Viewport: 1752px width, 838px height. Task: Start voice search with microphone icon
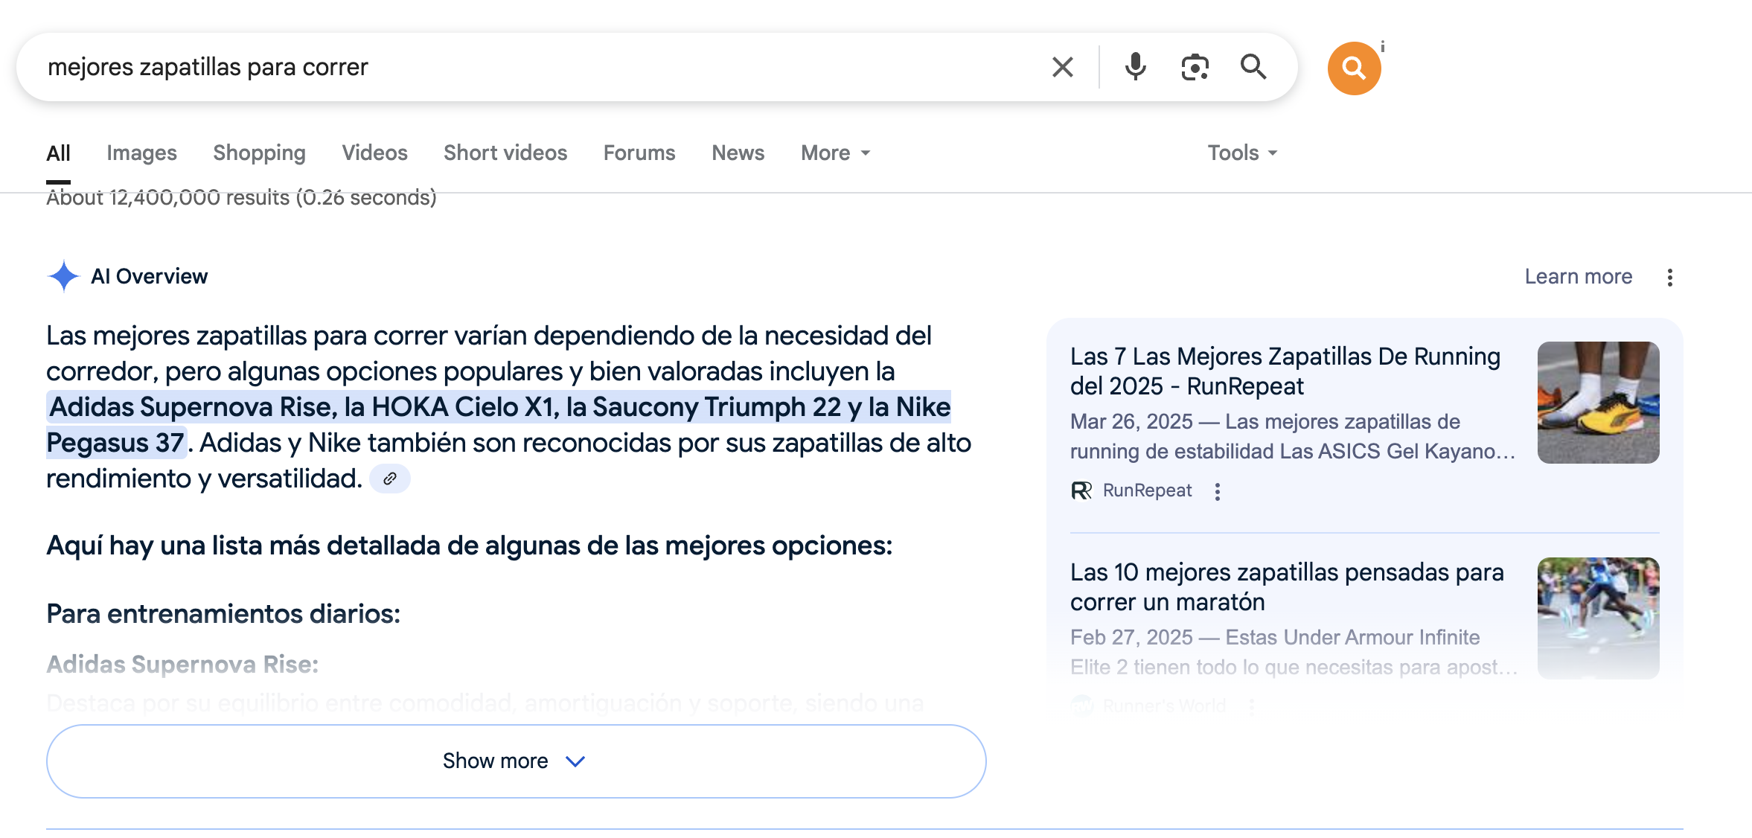click(x=1135, y=67)
